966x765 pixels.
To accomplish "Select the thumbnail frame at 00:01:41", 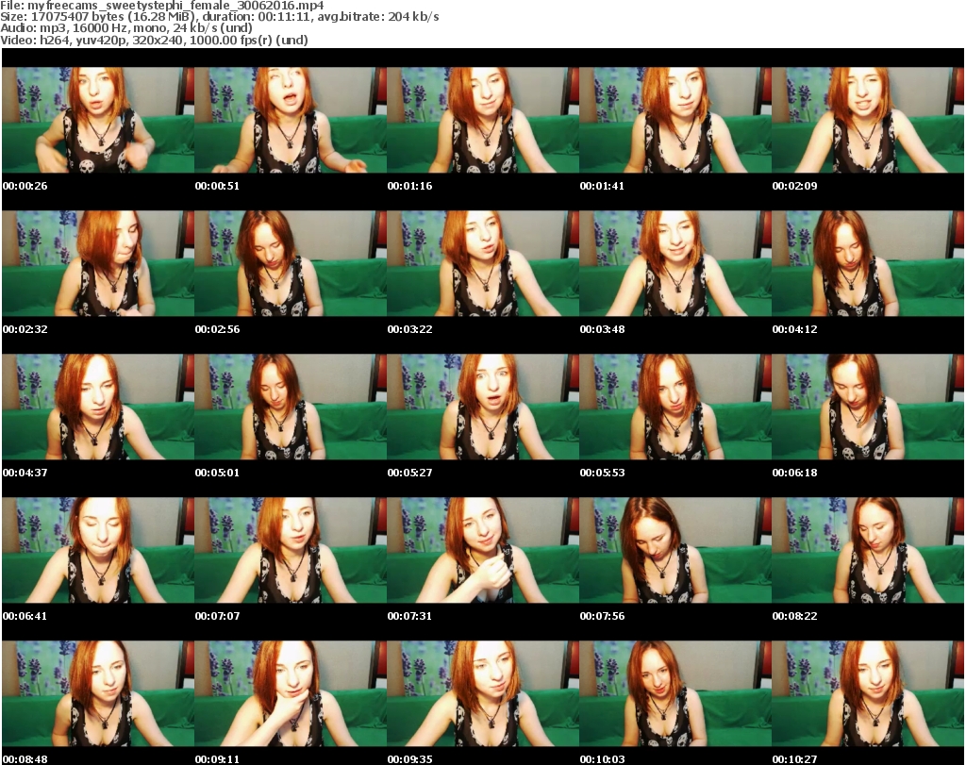I will click(675, 120).
